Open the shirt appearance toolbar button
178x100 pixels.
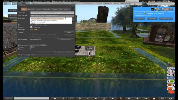pos(113,98)
